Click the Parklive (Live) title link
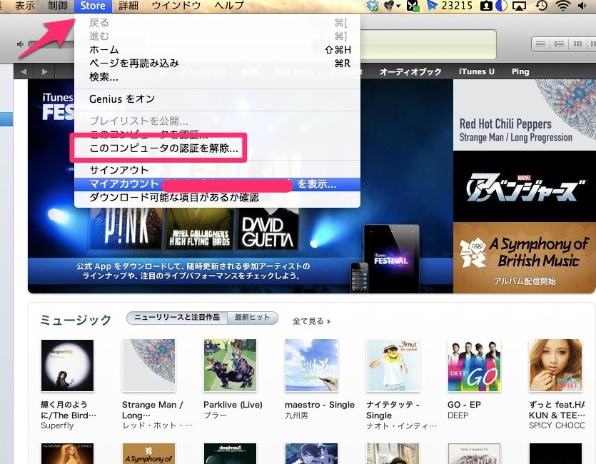 [x=233, y=405]
